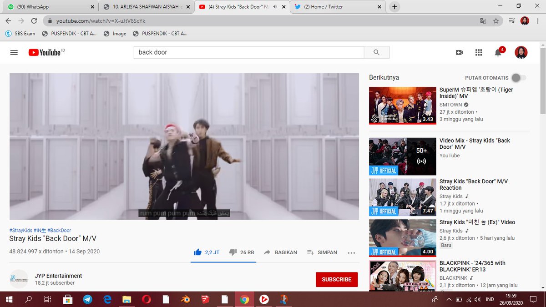Close the Home / Twitter tab
This screenshot has height=307, width=546.
(x=379, y=7)
